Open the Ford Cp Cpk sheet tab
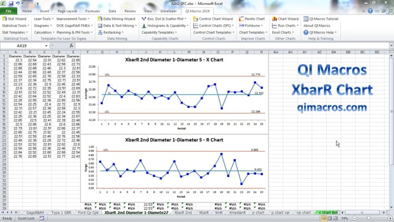 [88, 213]
